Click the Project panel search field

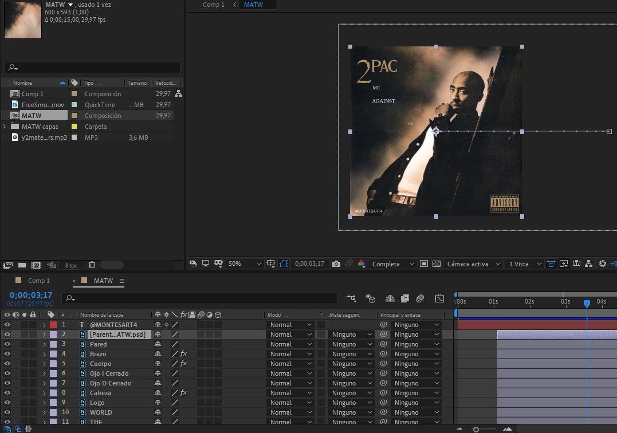click(x=92, y=68)
